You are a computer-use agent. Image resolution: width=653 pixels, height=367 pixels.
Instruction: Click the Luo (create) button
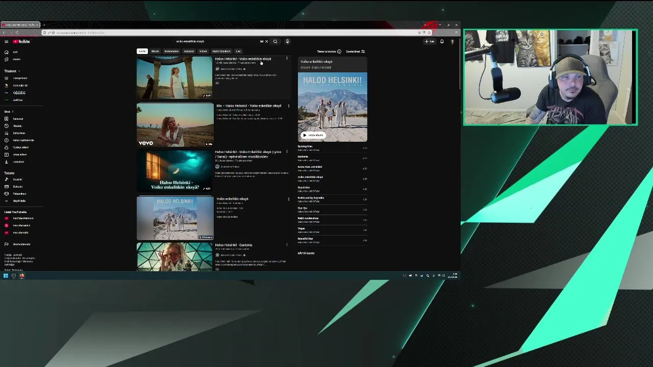pos(430,41)
